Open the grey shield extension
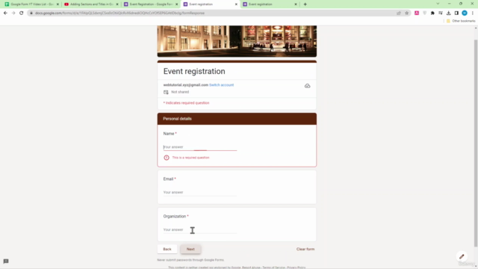The width and height of the screenshot is (478, 269). coord(425,13)
